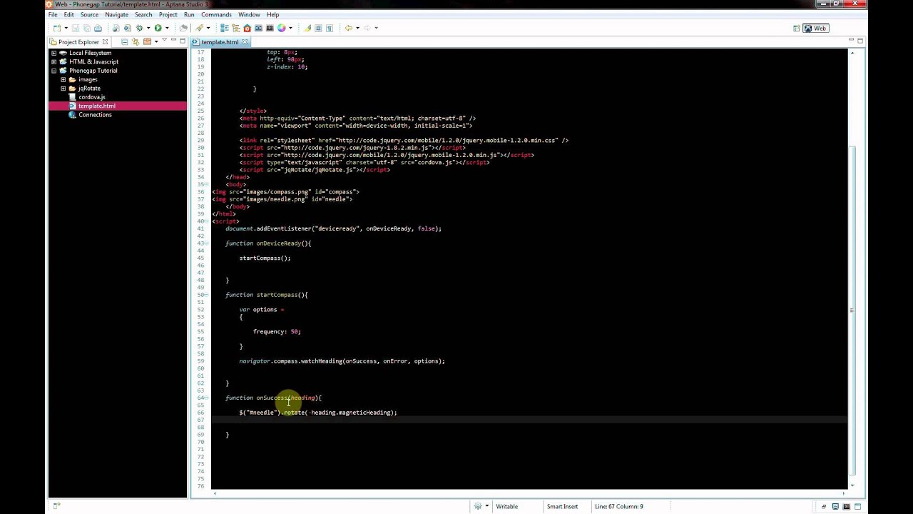This screenshot has height=514, width=913.
Task: Click the color wheel Themes icon
Action: coord(282,28)
